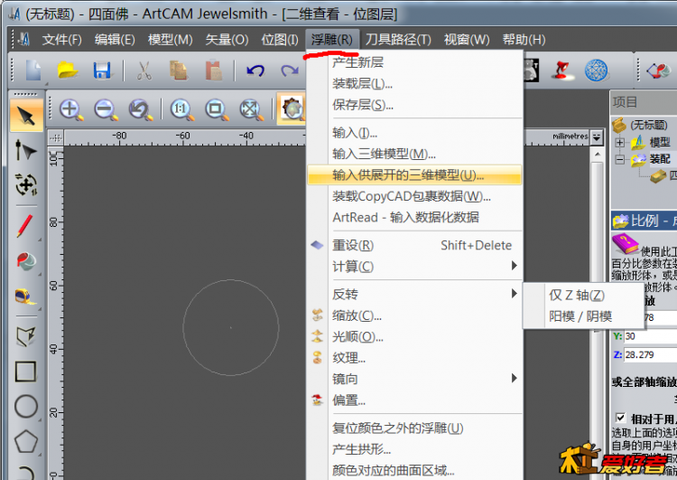Screen dimensions: 677x480
Task: Choose 复位颜色之外的浮雕(U) entry
Action: (x=414, y=428)
